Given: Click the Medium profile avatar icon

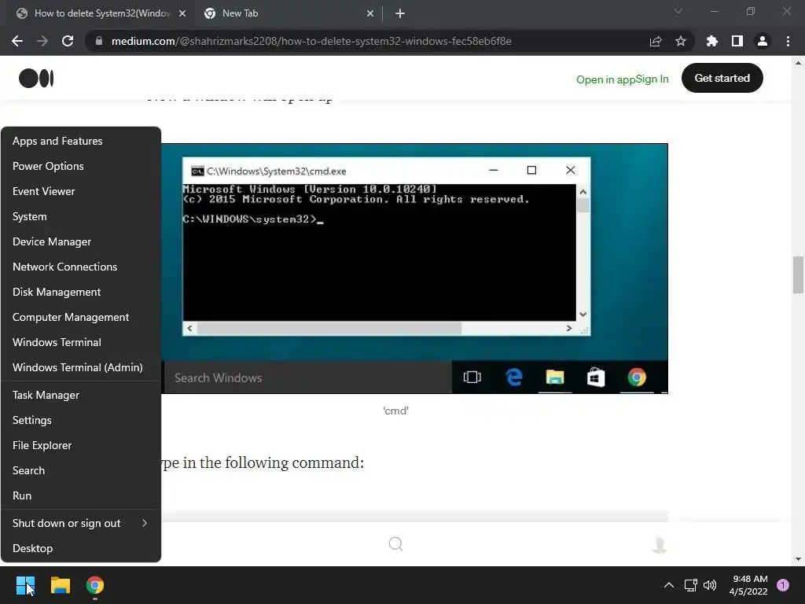Looking at the screenshot, I should (x=660, y=545).
